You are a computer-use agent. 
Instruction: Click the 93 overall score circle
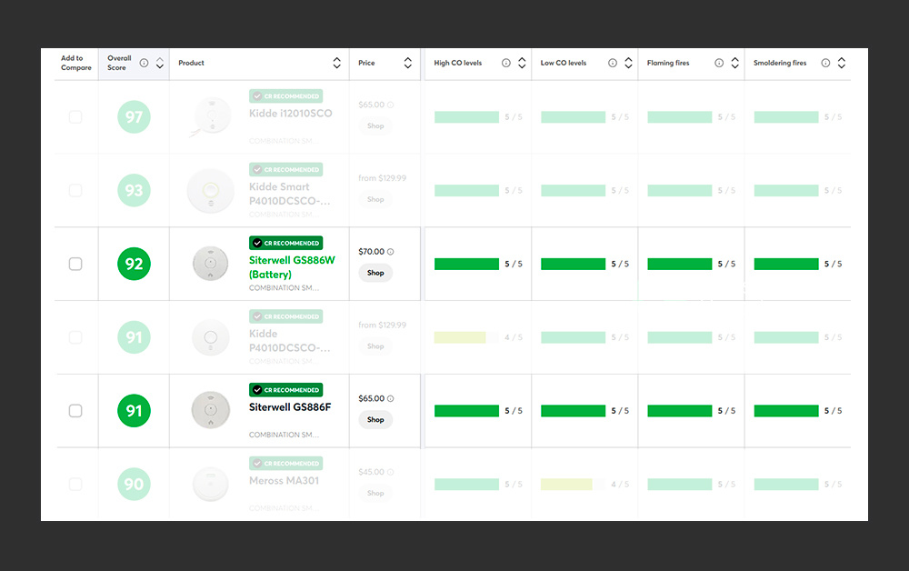coord(134,190)
